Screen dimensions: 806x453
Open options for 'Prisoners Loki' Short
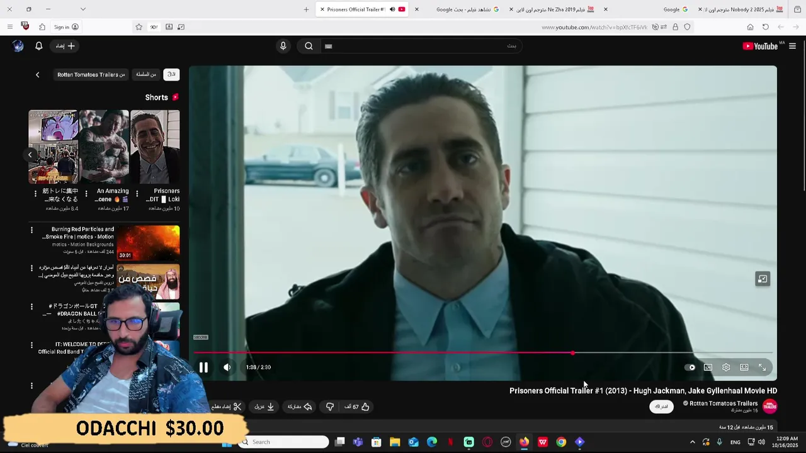click(x=137, y=194)
